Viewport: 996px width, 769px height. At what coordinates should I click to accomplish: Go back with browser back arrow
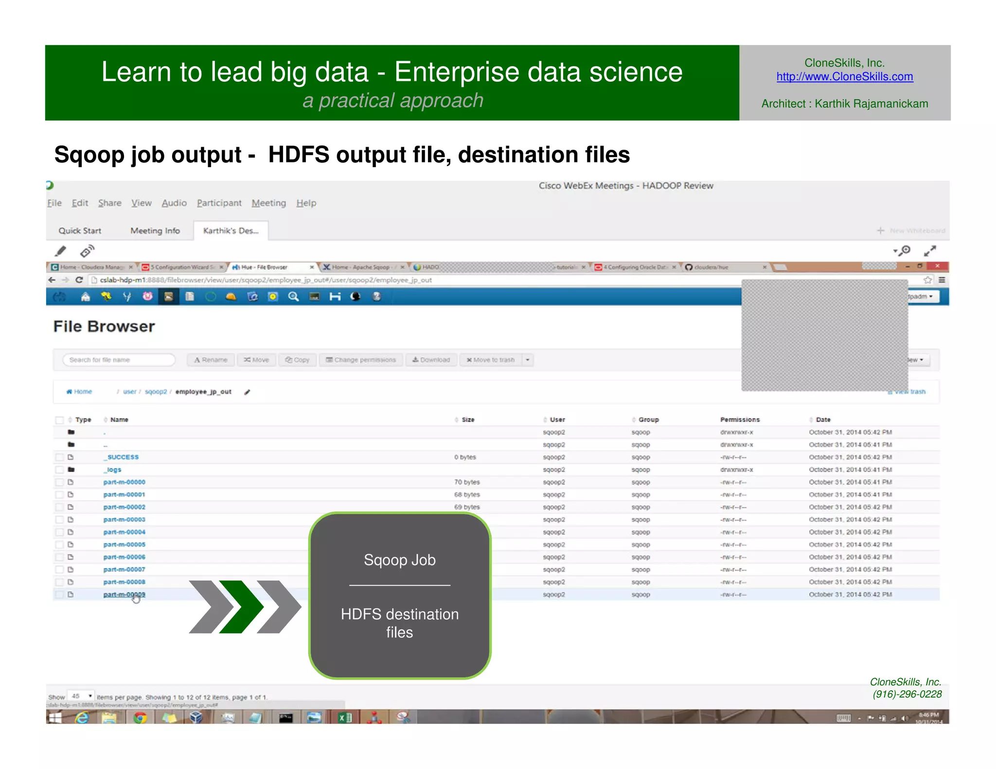[52, 280]
